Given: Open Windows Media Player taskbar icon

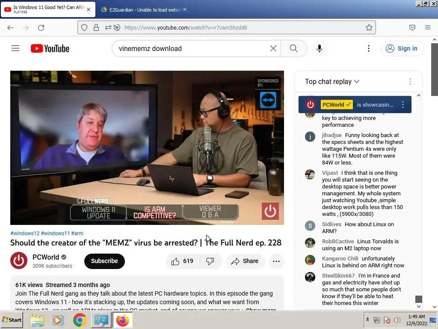Looking at the screenshot, I should pos(58,320).
